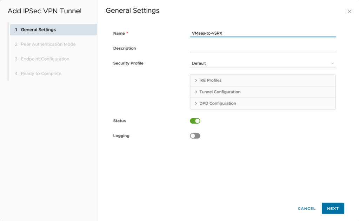The image size is (359, 222).
Task: Expand the Tunnel Configuration section
Action: coord(220,92)
